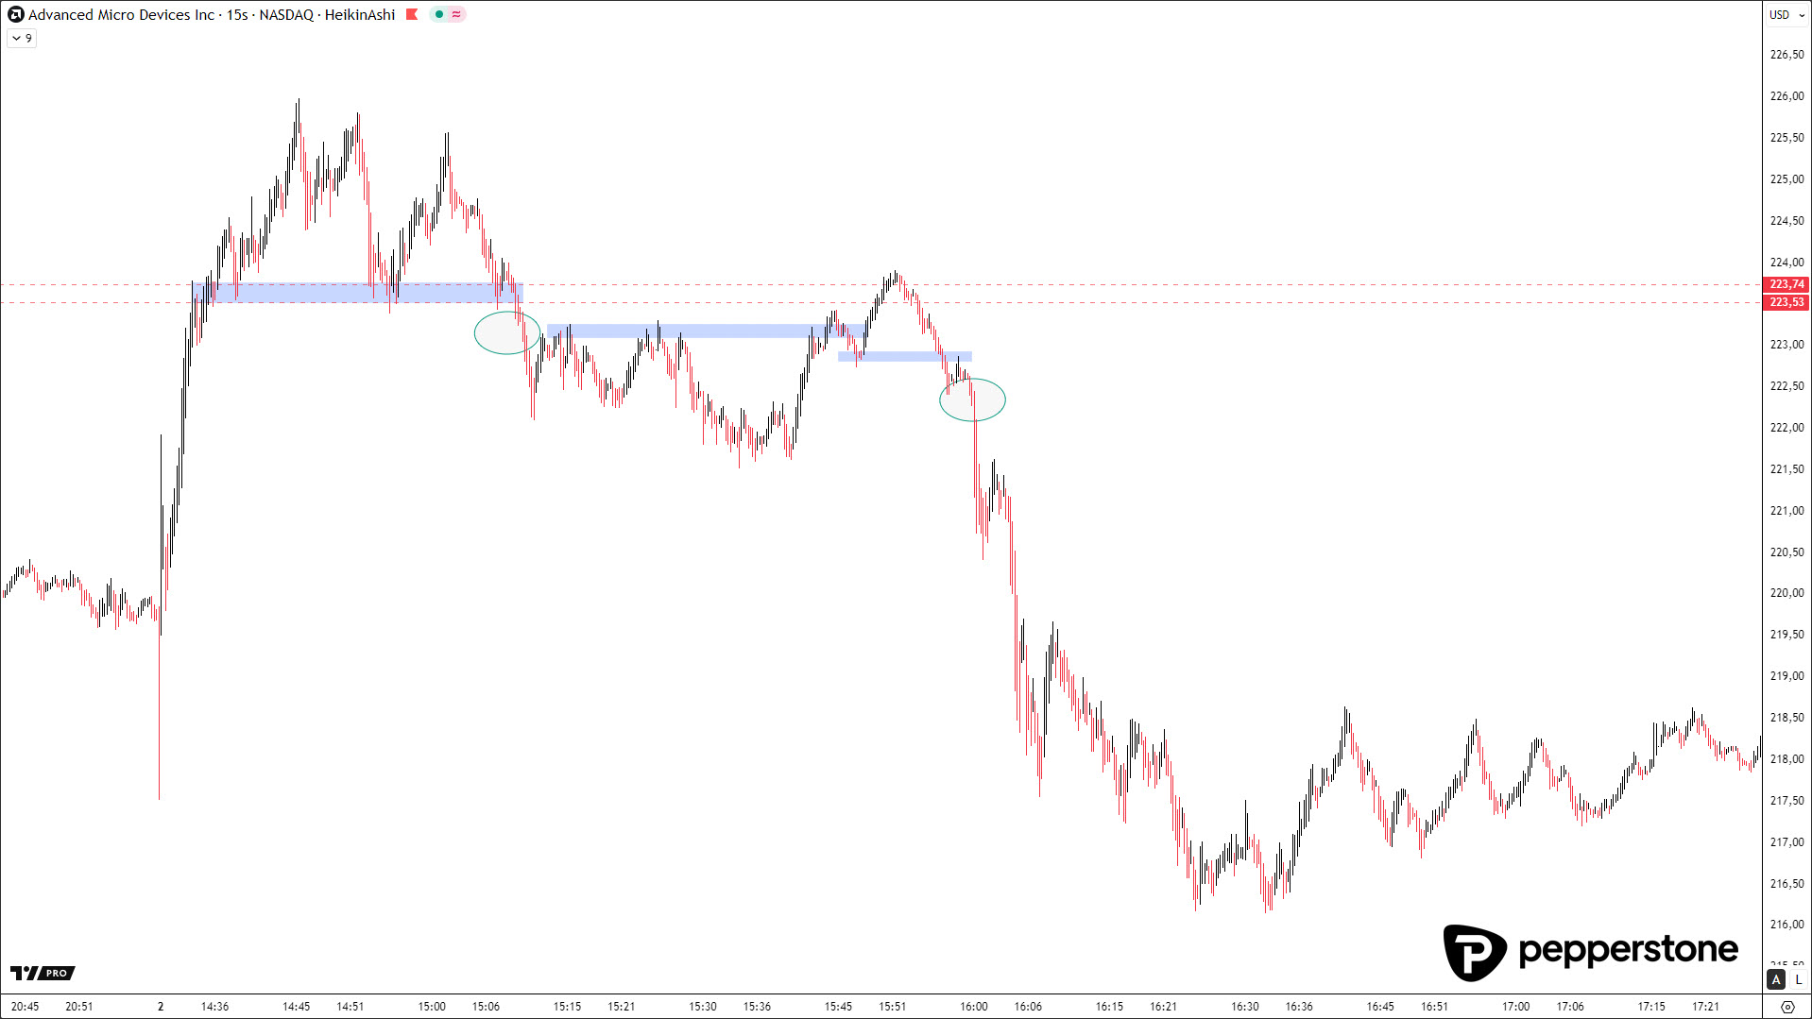Click the green market status dot
The image size is (1812, 1019).
click(439, 14)
